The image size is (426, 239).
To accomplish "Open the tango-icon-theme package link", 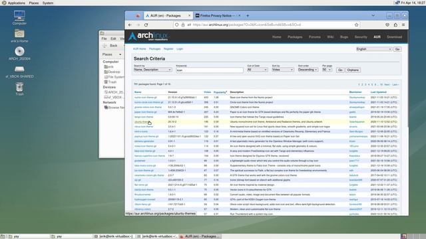I will coord(144,117).
